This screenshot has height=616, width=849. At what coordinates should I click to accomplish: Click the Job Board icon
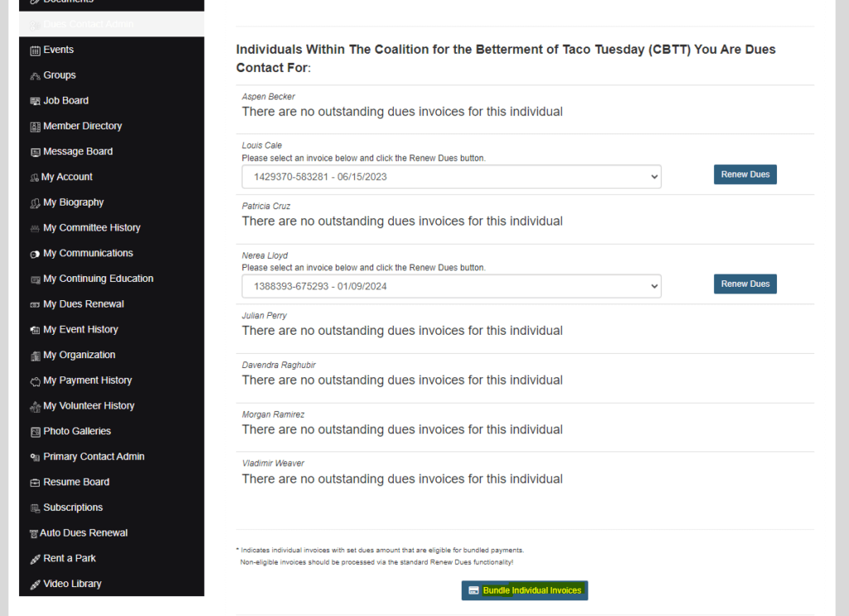[x=35, y=101]
